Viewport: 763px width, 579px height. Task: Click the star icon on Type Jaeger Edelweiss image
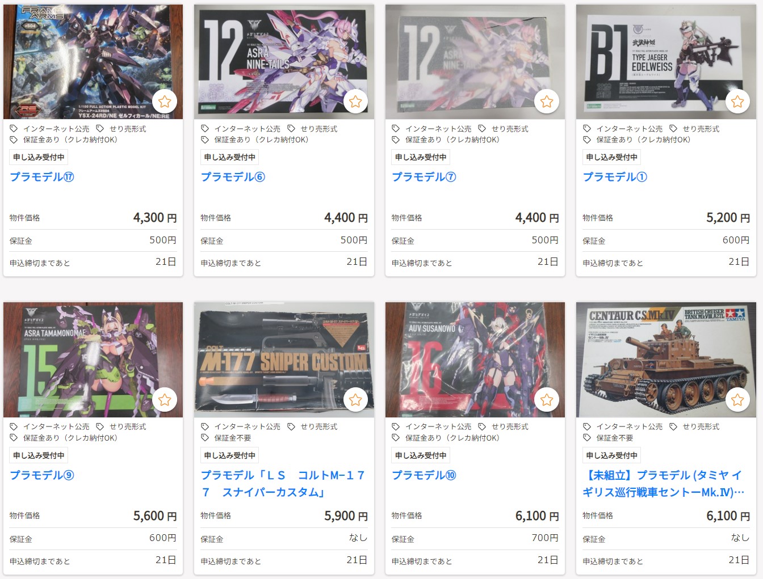click(737, 102)
